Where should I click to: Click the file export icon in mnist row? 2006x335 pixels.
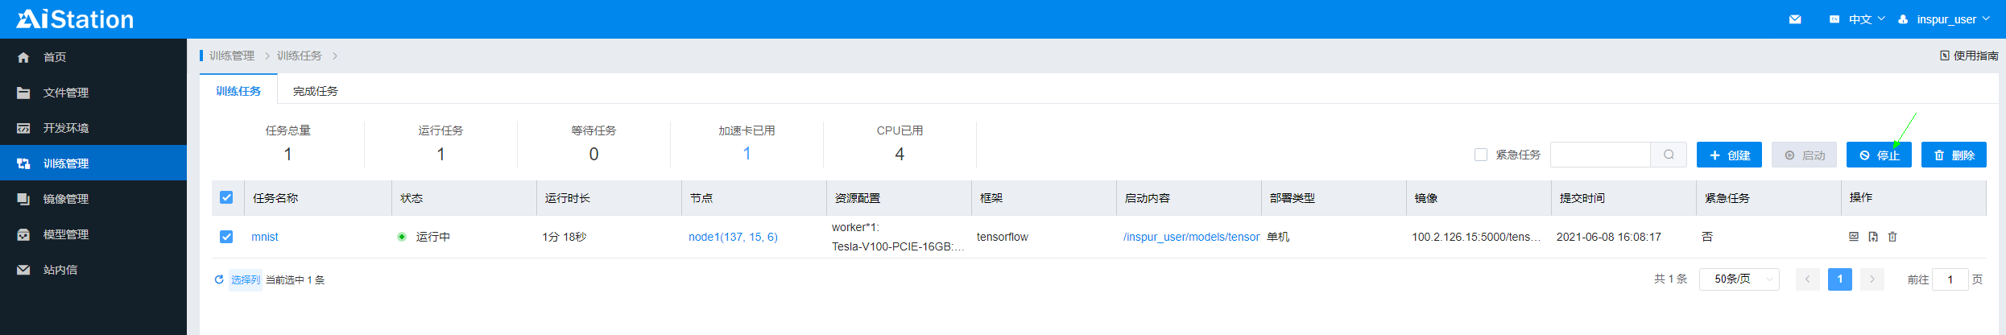tap(1873, 237)
